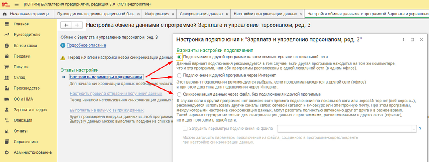The image size is (429, 162).
Task: Select connection on this computer or local network
Action: (x=179, y=57)
